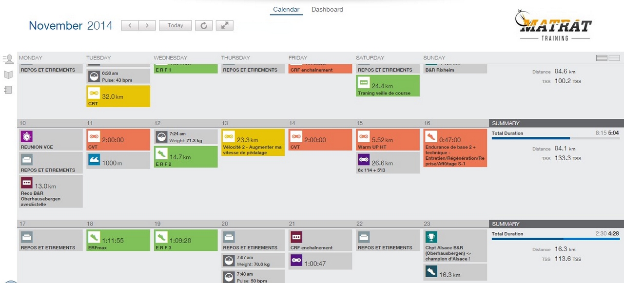Click the gauge icon on Weight 71.3 kg entry

161,136
